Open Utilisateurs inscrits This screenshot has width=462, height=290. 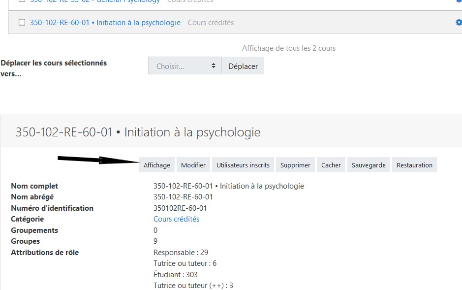243,165
